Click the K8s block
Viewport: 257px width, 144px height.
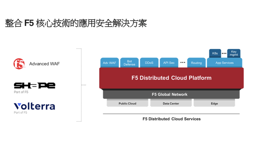click(x=215, y=53)
